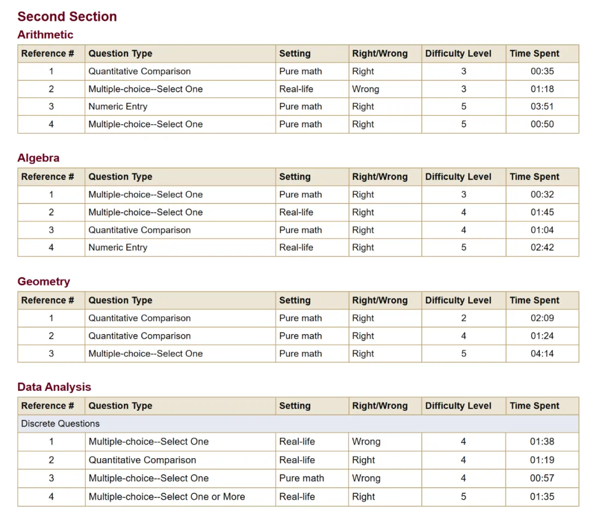The height and width of the screenshot is (532, 590).
Task: Click the Second Section heading
Action: pyautogui.click(x=67, y=16)
